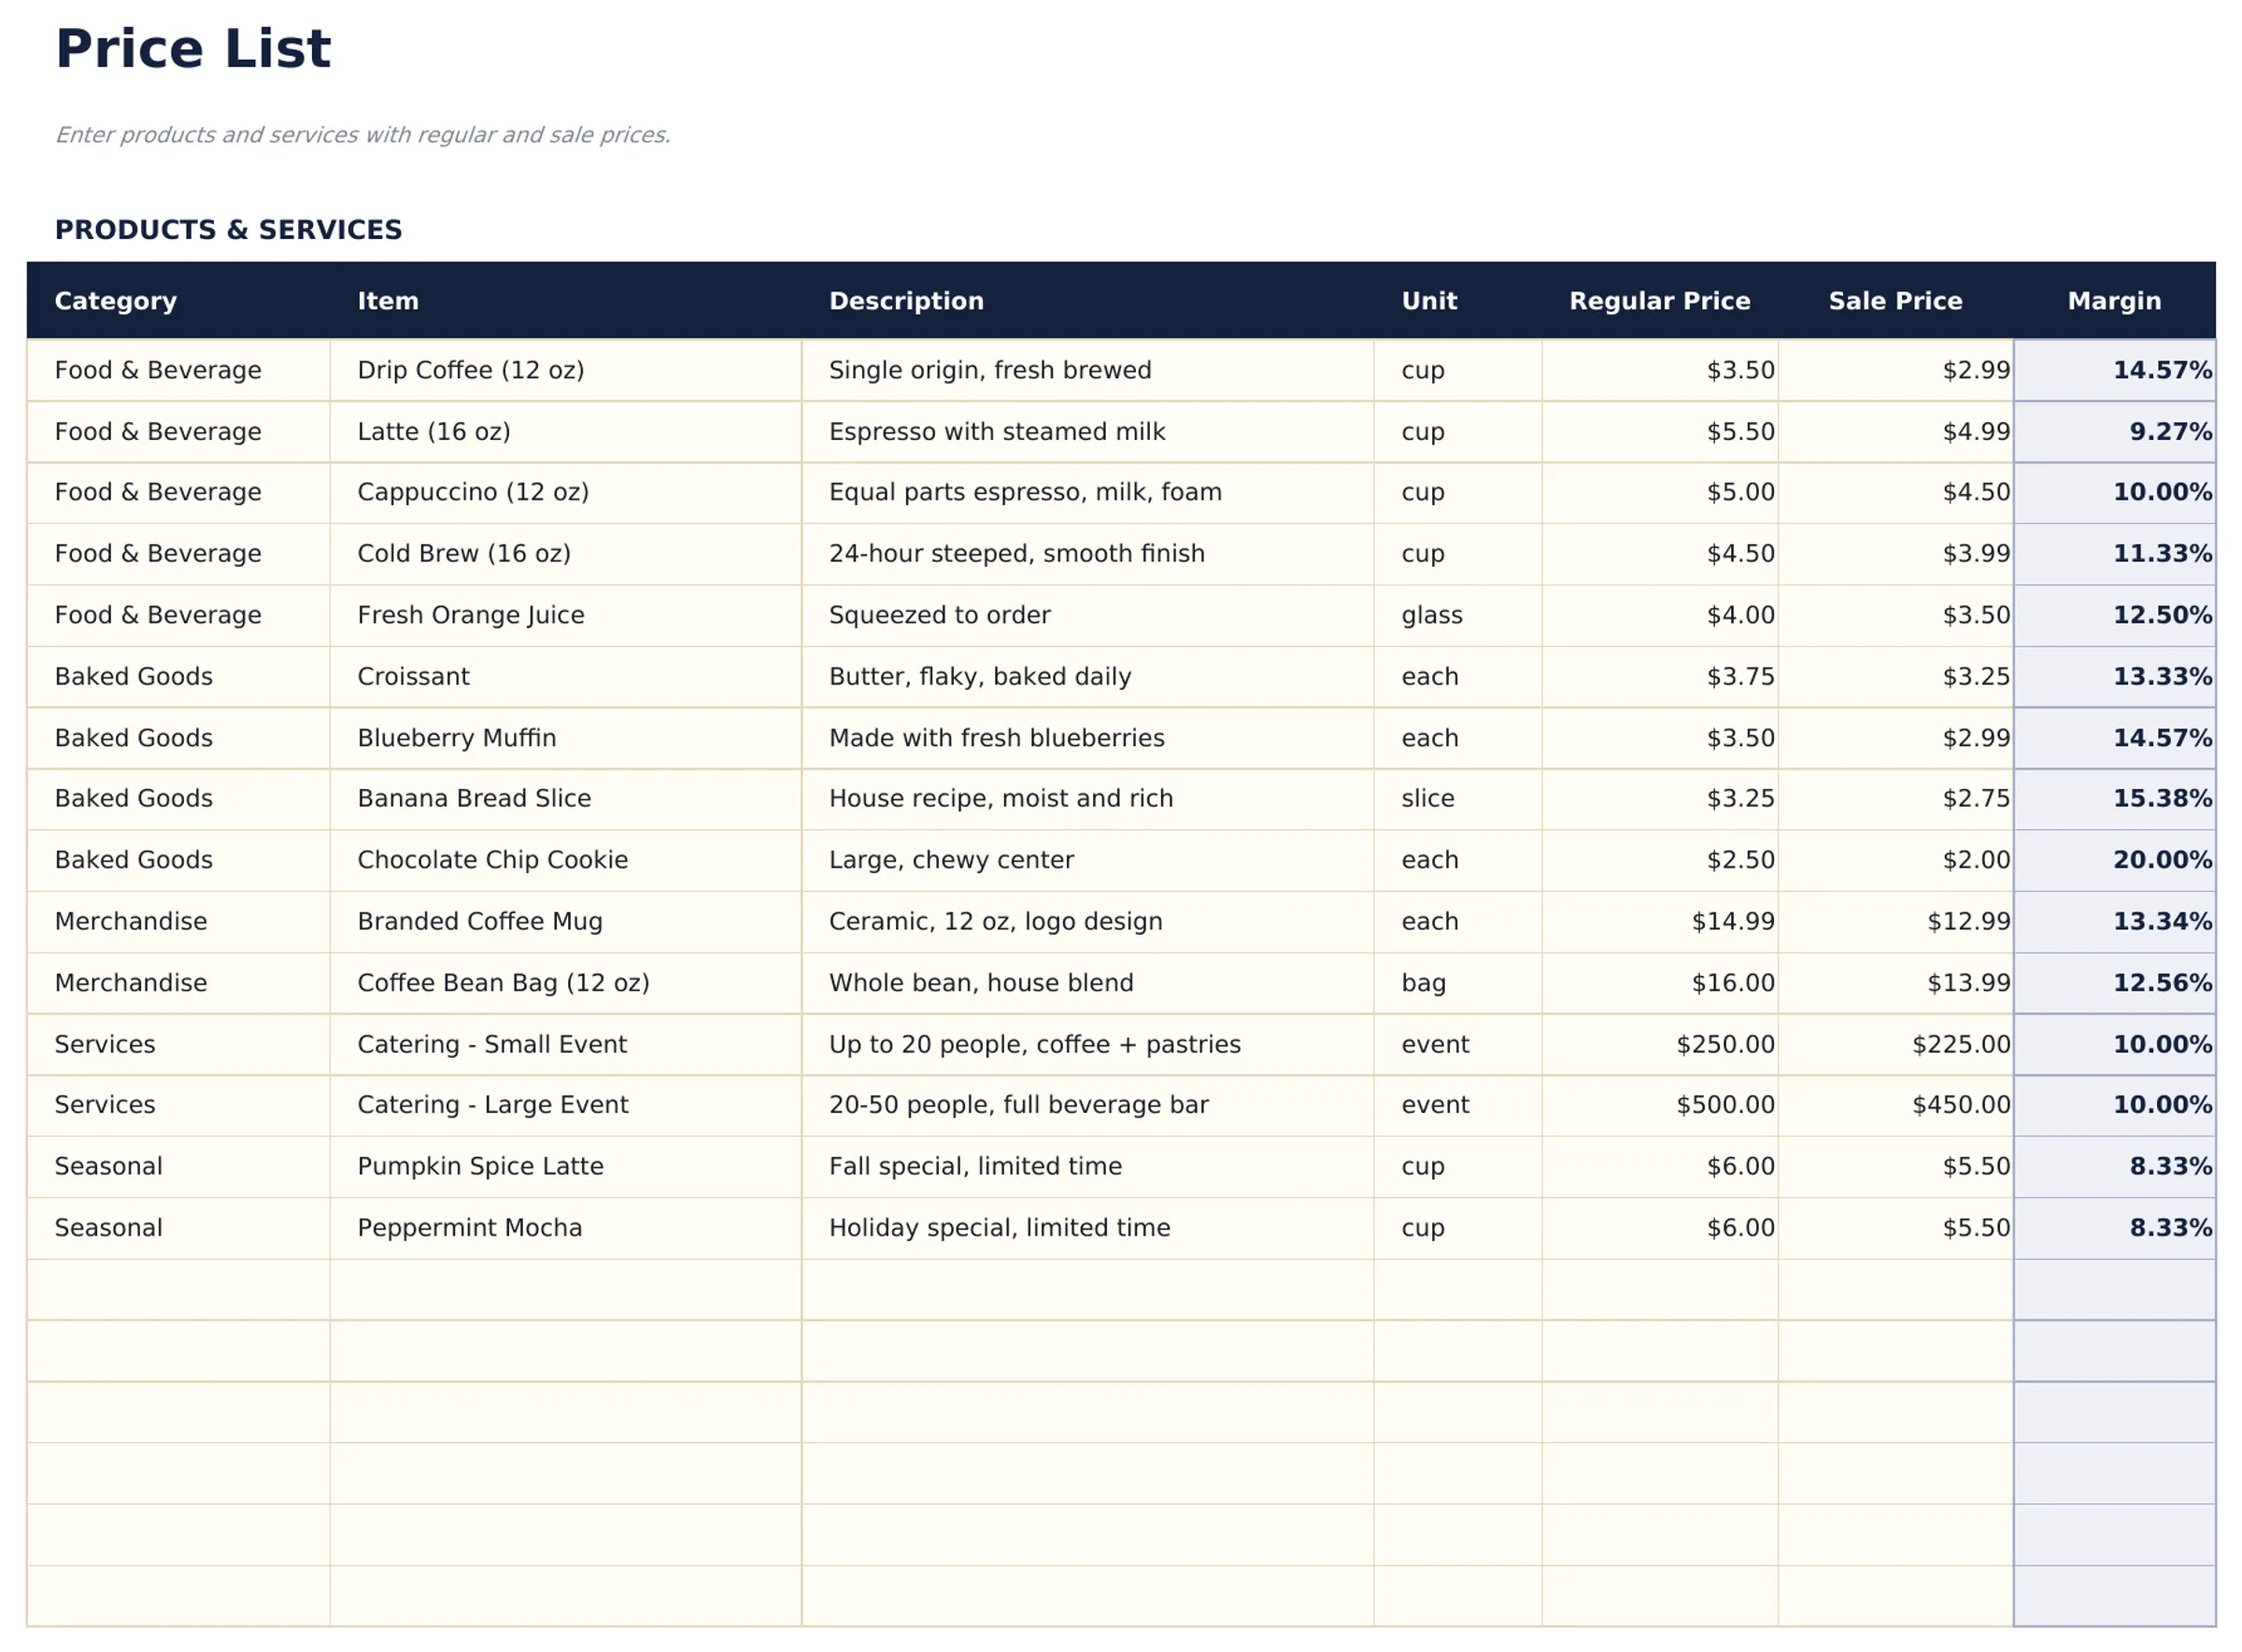
Task: Click the PRODUCTS & SERVICES section heading
Action: (x=228, y=229)
